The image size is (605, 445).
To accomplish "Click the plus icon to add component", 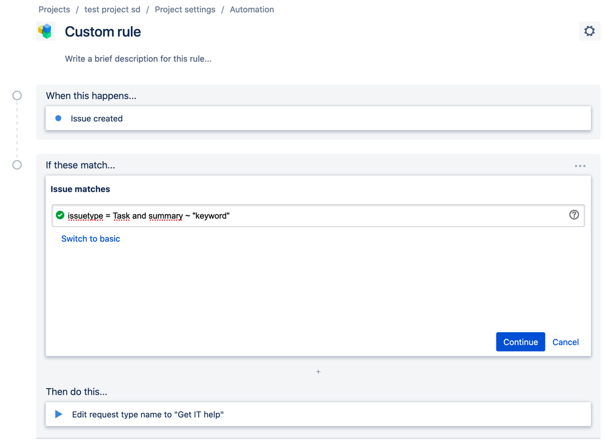I will (318, 372).
